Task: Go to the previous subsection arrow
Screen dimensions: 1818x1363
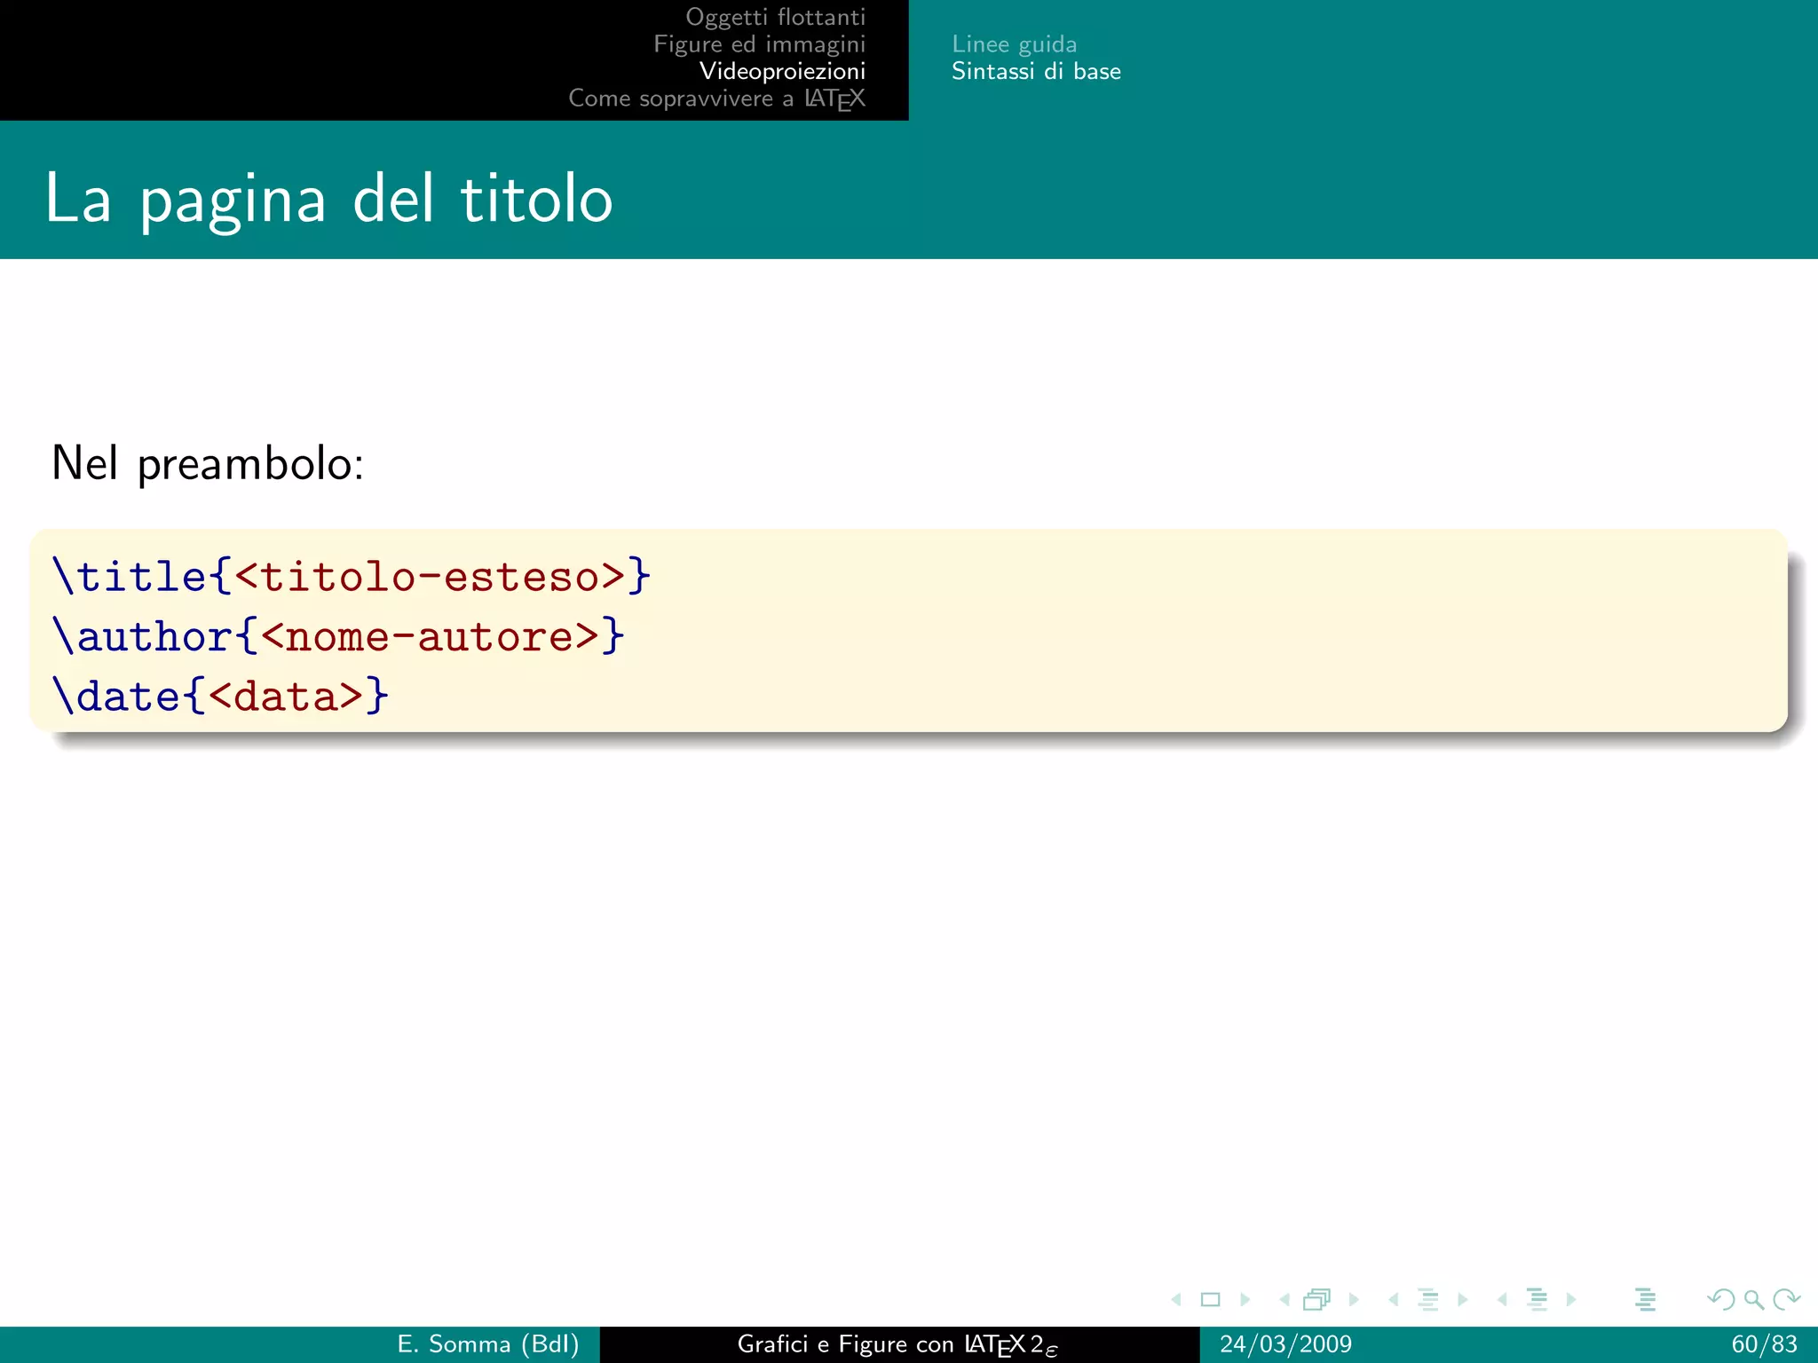Action: (1394, 1300)
